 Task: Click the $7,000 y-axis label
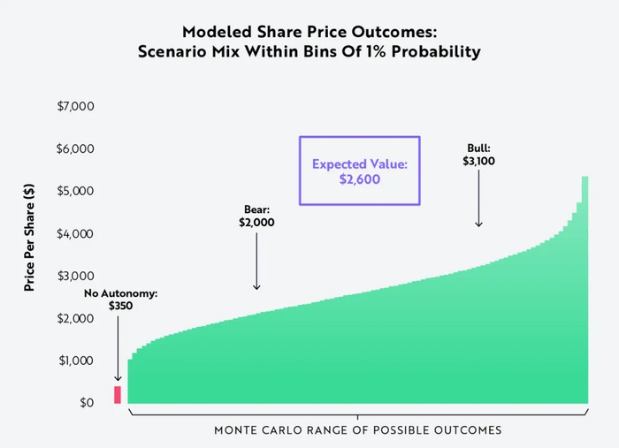75,106
